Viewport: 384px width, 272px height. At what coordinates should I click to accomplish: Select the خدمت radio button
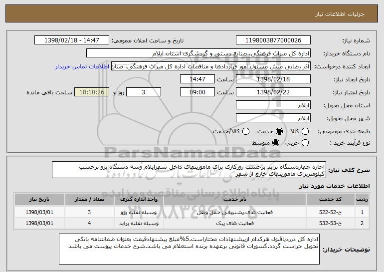point(279,131)
